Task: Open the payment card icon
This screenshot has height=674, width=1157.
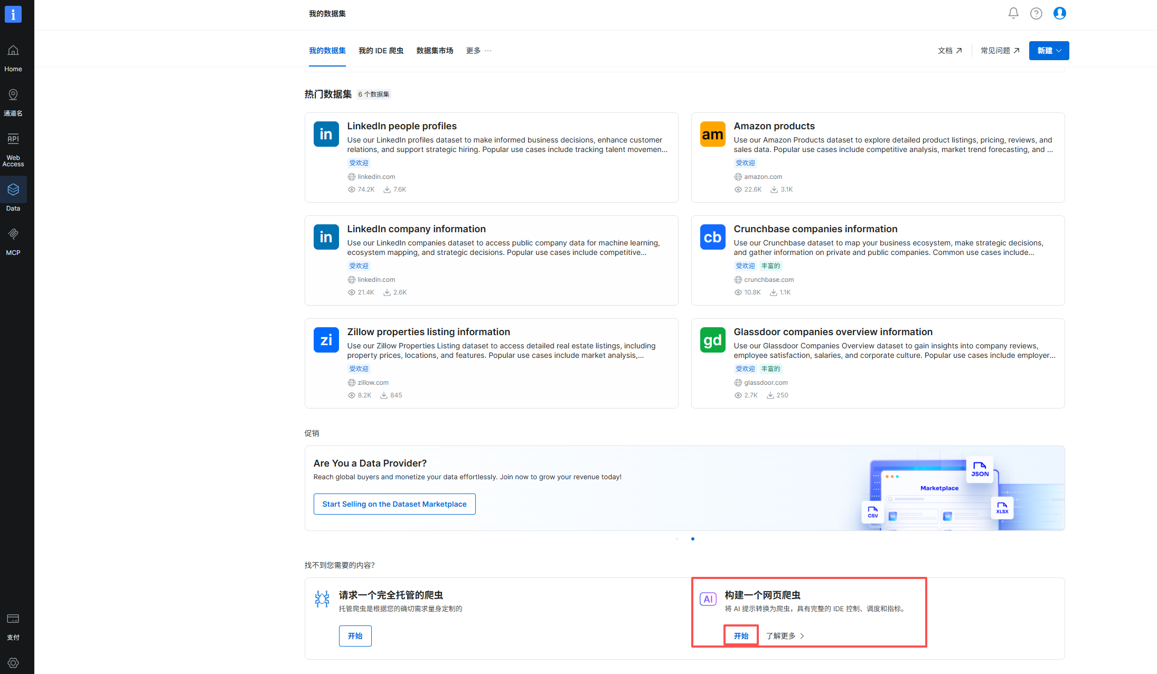Action: pos(13,619)
